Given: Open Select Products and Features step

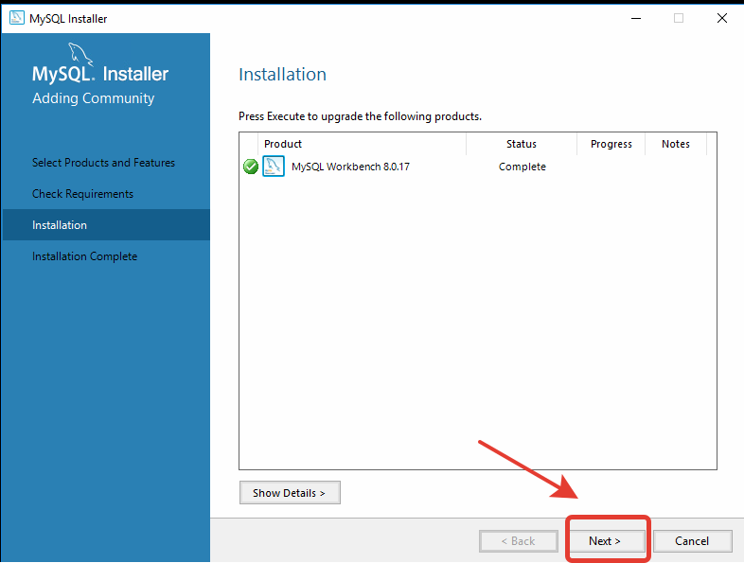Looking at the screenshot, I should pos(103,163).
